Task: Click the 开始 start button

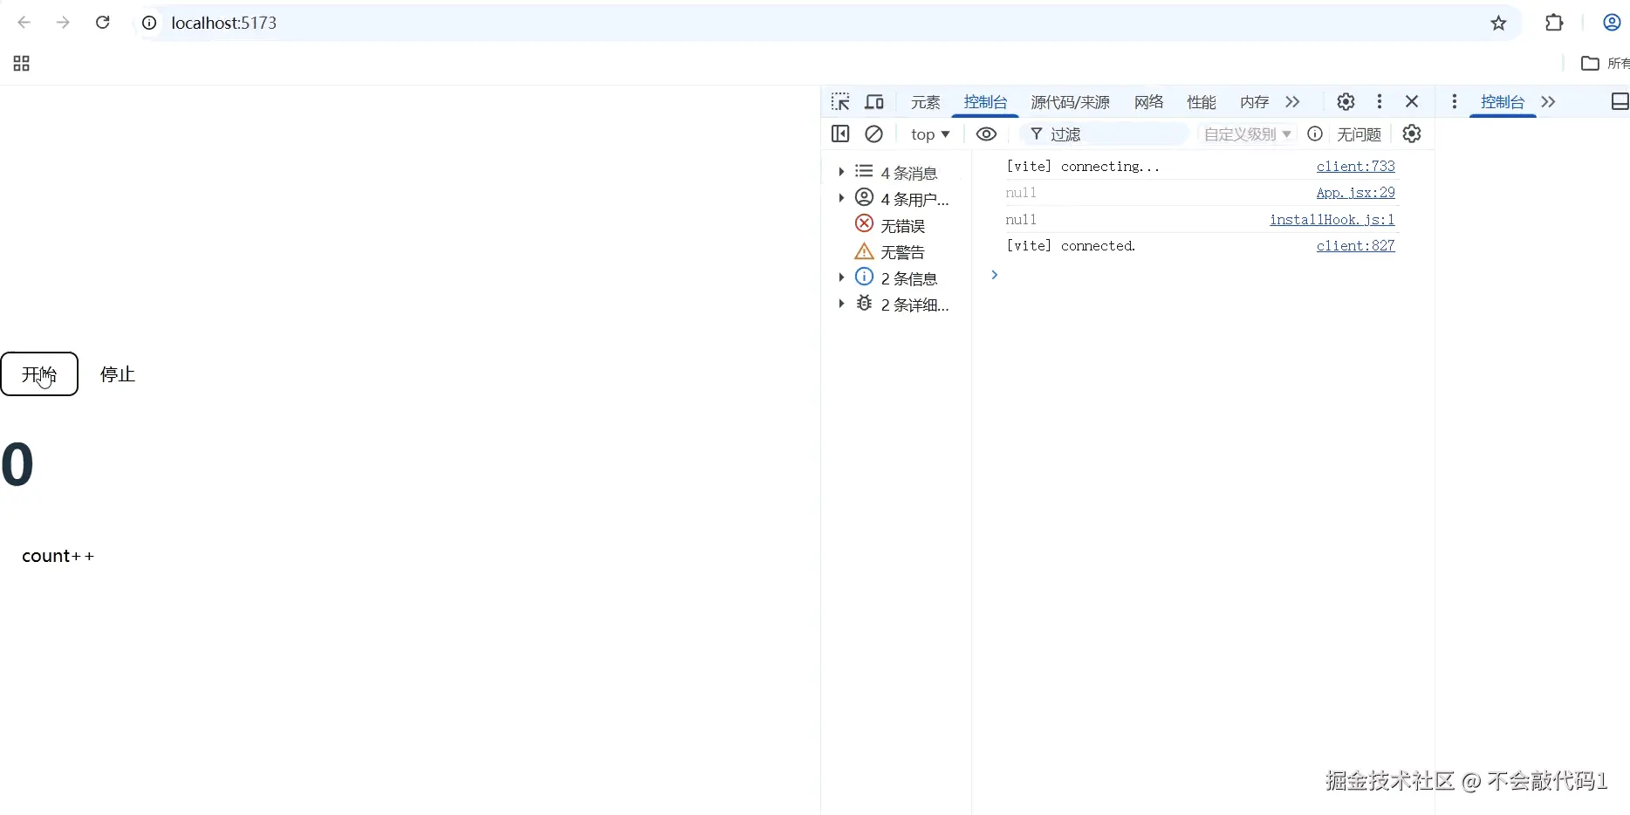Action: (x=39, y=373)
